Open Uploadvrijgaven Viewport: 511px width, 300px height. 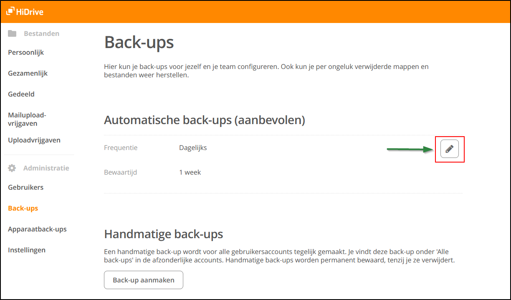point(34,140)
